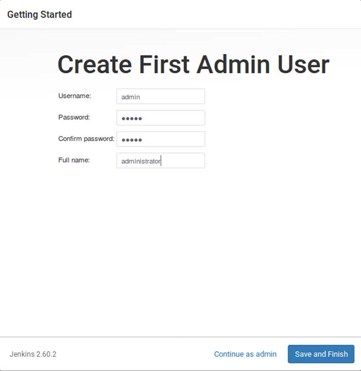
Task: Follow the Continue as admin link
Action: click(x=245, y=354)
